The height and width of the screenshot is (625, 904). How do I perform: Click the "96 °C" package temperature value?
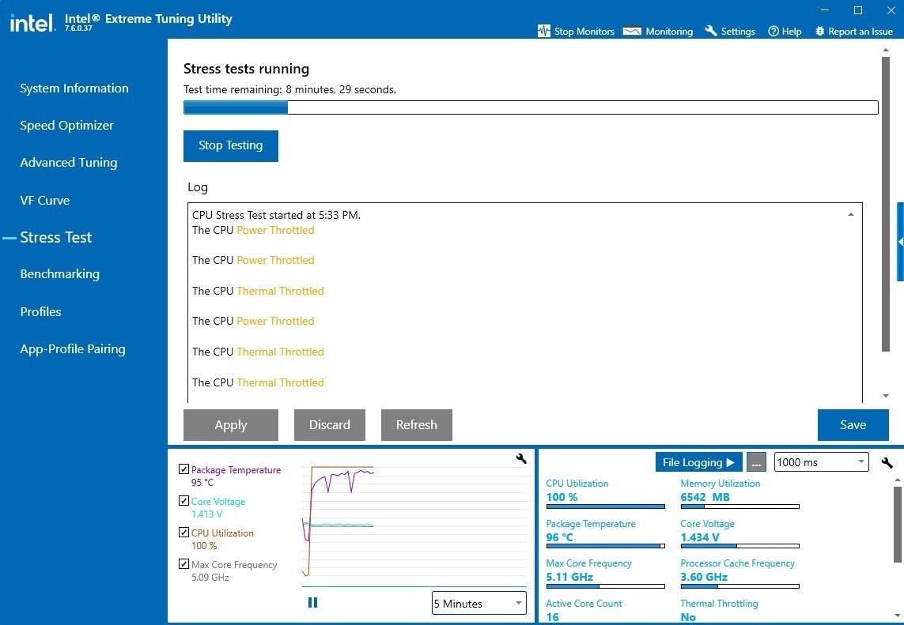tap(560, 537)
